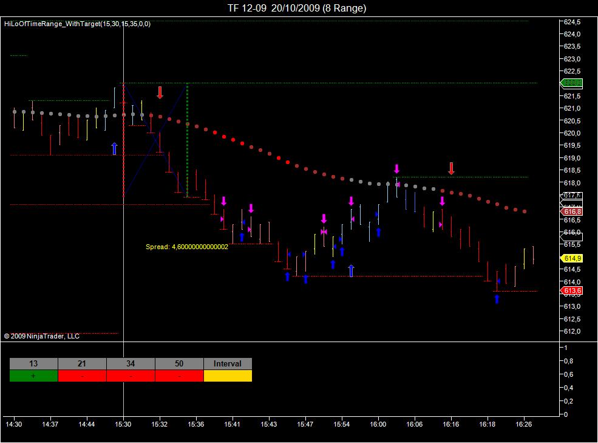Click the 15:54 time axis label
The width and height of the screenshot is (598, 443).
pyautogui.click(x=341, y=424)
